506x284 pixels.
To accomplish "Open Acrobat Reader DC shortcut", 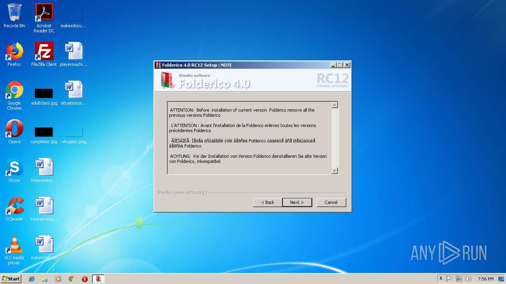I will pyautogui.click(x=44, y=18).
